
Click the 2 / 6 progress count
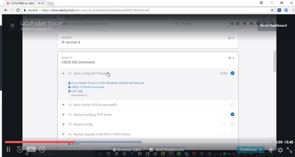232,38
